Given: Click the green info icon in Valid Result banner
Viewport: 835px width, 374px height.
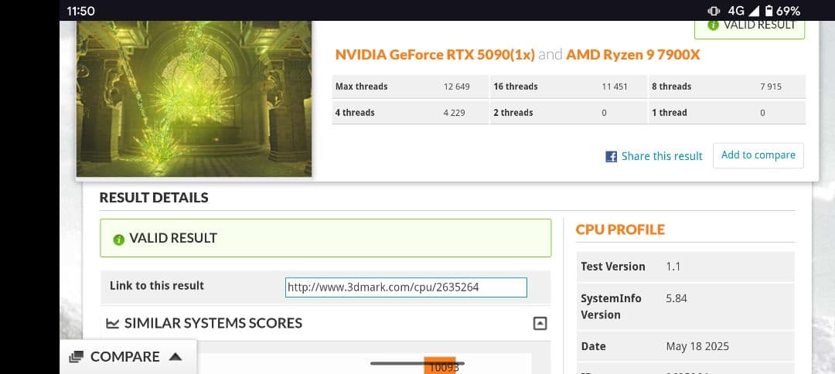Looking at the screenshot, I should tap(119, 240).
